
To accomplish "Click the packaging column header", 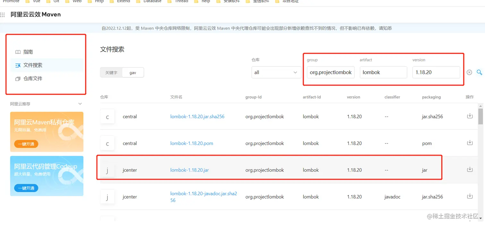I will pyautogui.click(x=431, y=97).
